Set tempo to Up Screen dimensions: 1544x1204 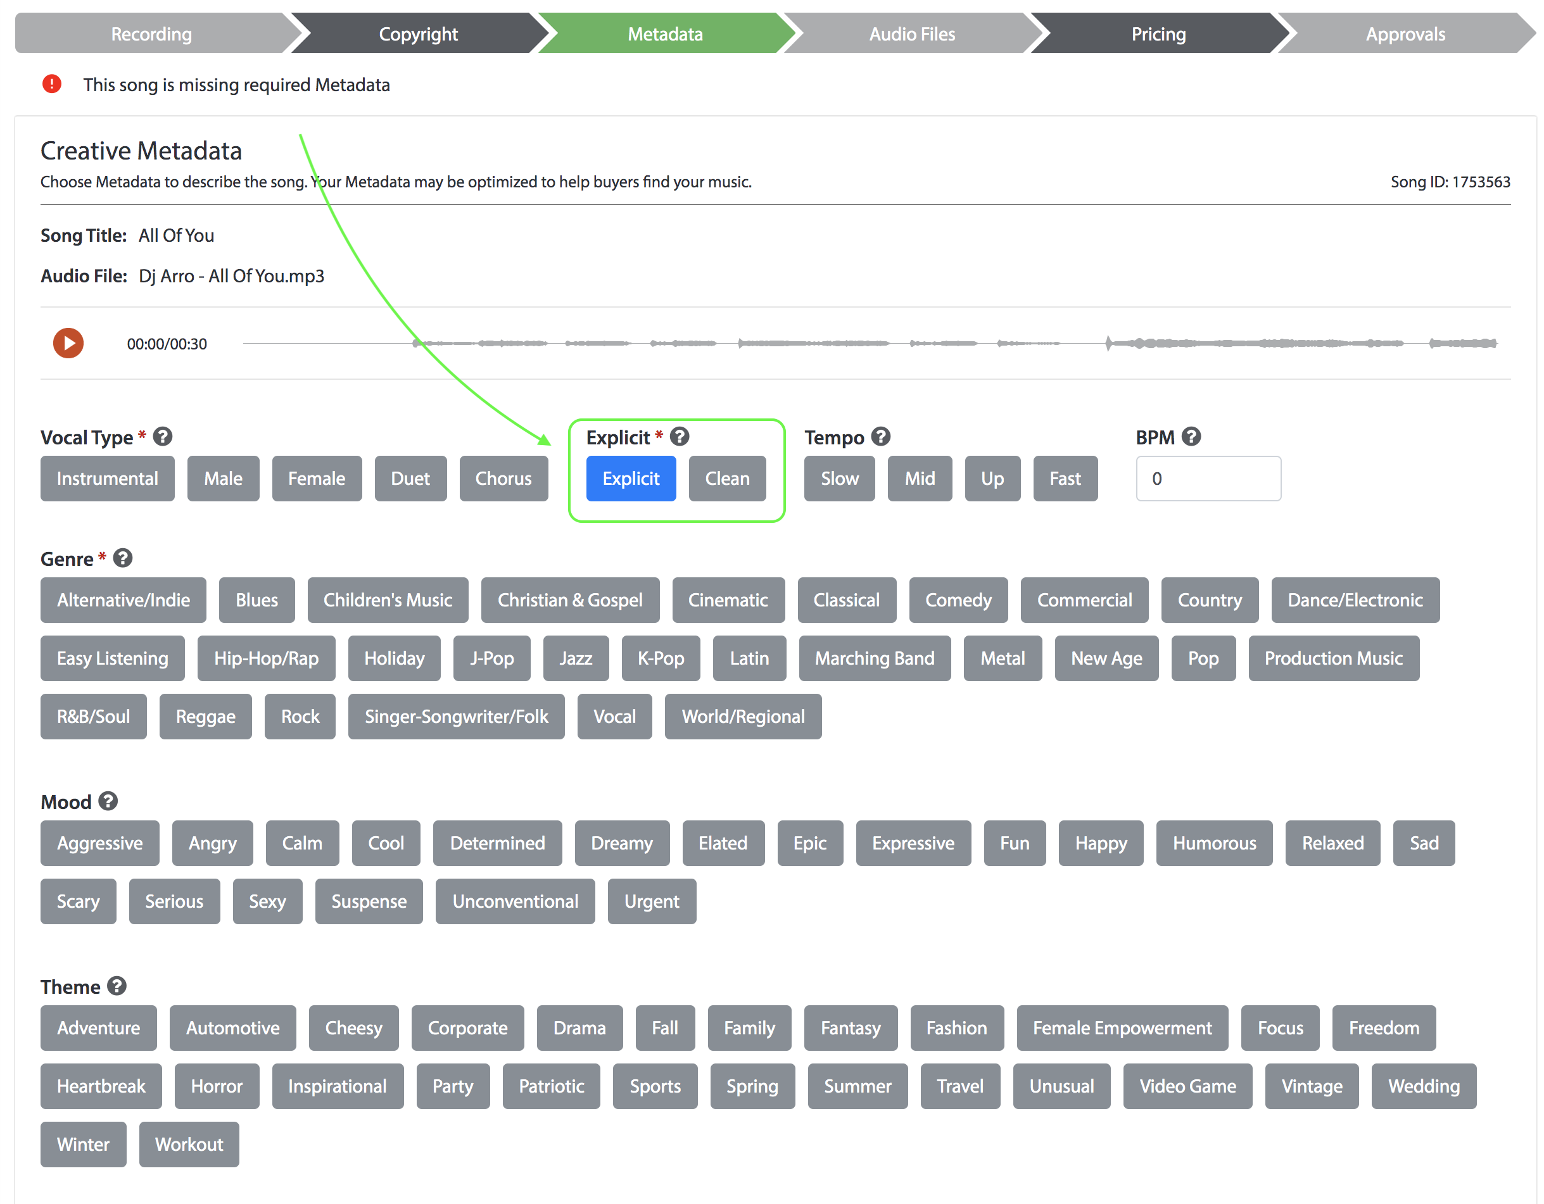click(992, 479)
